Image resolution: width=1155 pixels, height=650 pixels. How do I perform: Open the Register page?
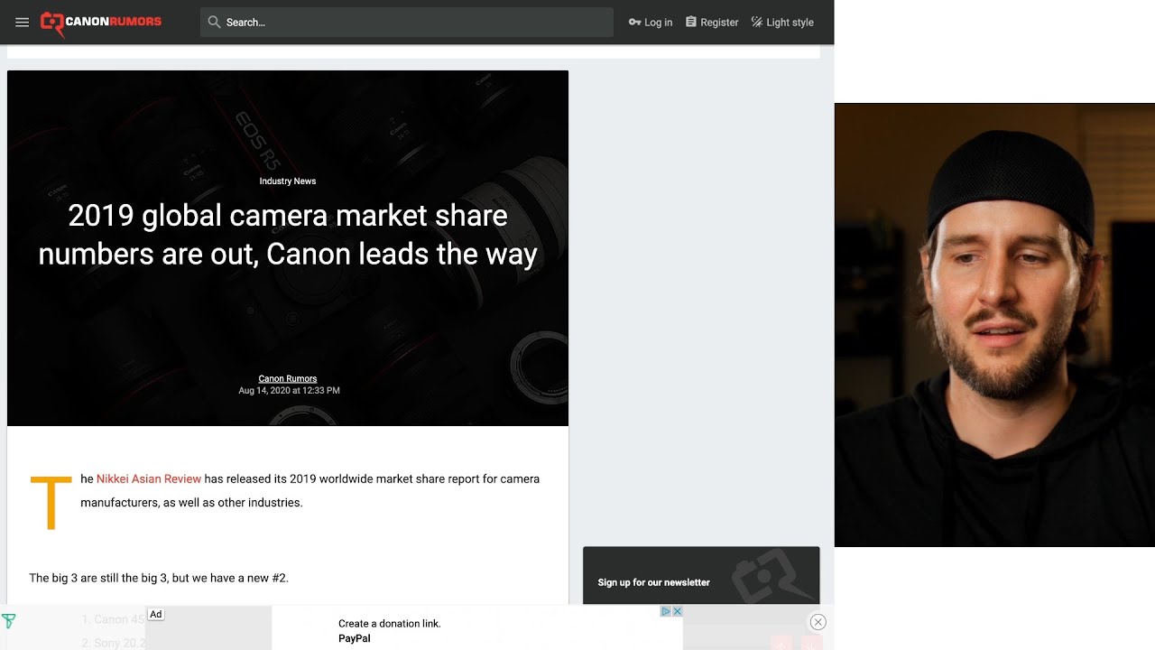click(712, 23)
